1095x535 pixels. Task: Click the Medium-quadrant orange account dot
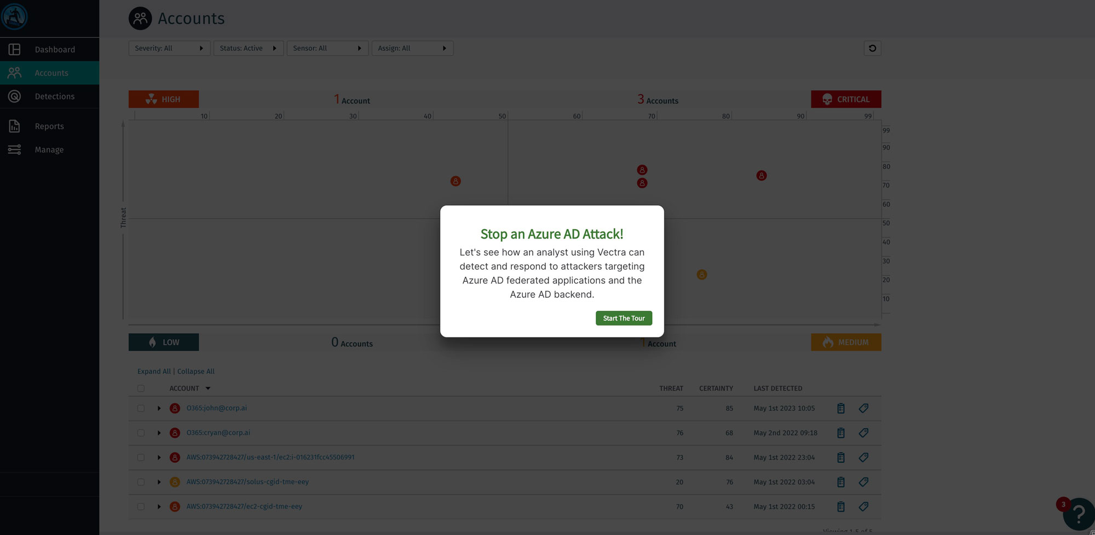coord(702,275)
